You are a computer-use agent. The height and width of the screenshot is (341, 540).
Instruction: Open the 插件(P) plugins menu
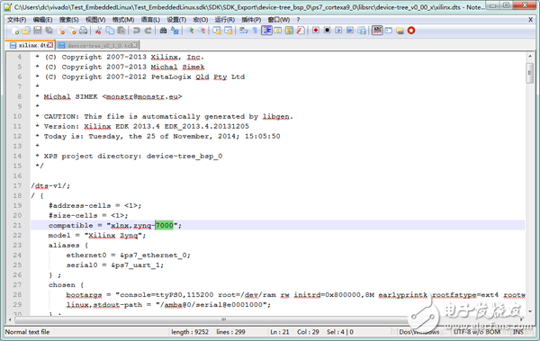[x=251, y=20]
